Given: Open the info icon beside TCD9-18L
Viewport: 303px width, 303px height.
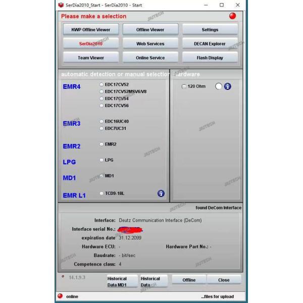Looking at the screenshot, I should coord(161,193).
